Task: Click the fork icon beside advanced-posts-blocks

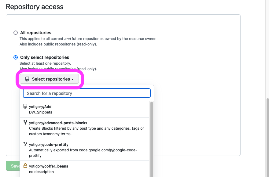Action: click(25, 122)
